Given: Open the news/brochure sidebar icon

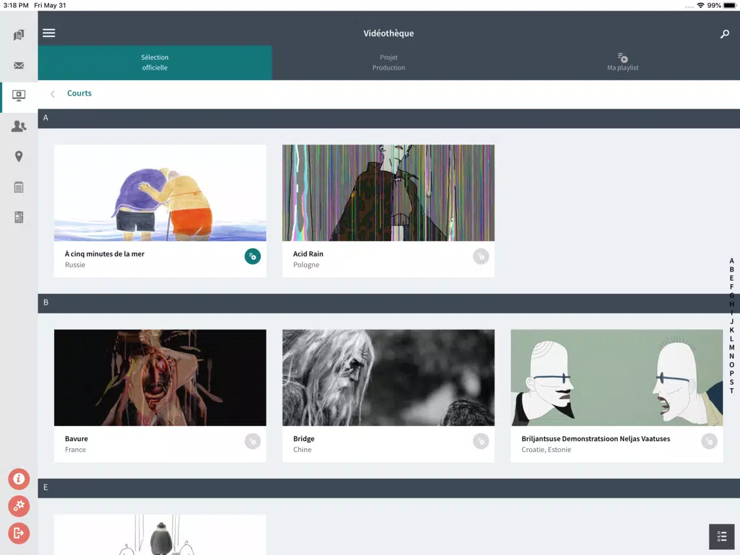Looking at the screenshot, I should coord(19,35).
